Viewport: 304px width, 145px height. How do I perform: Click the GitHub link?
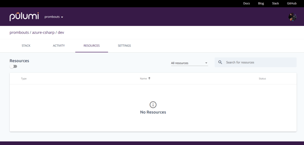[x=292, y=3]
